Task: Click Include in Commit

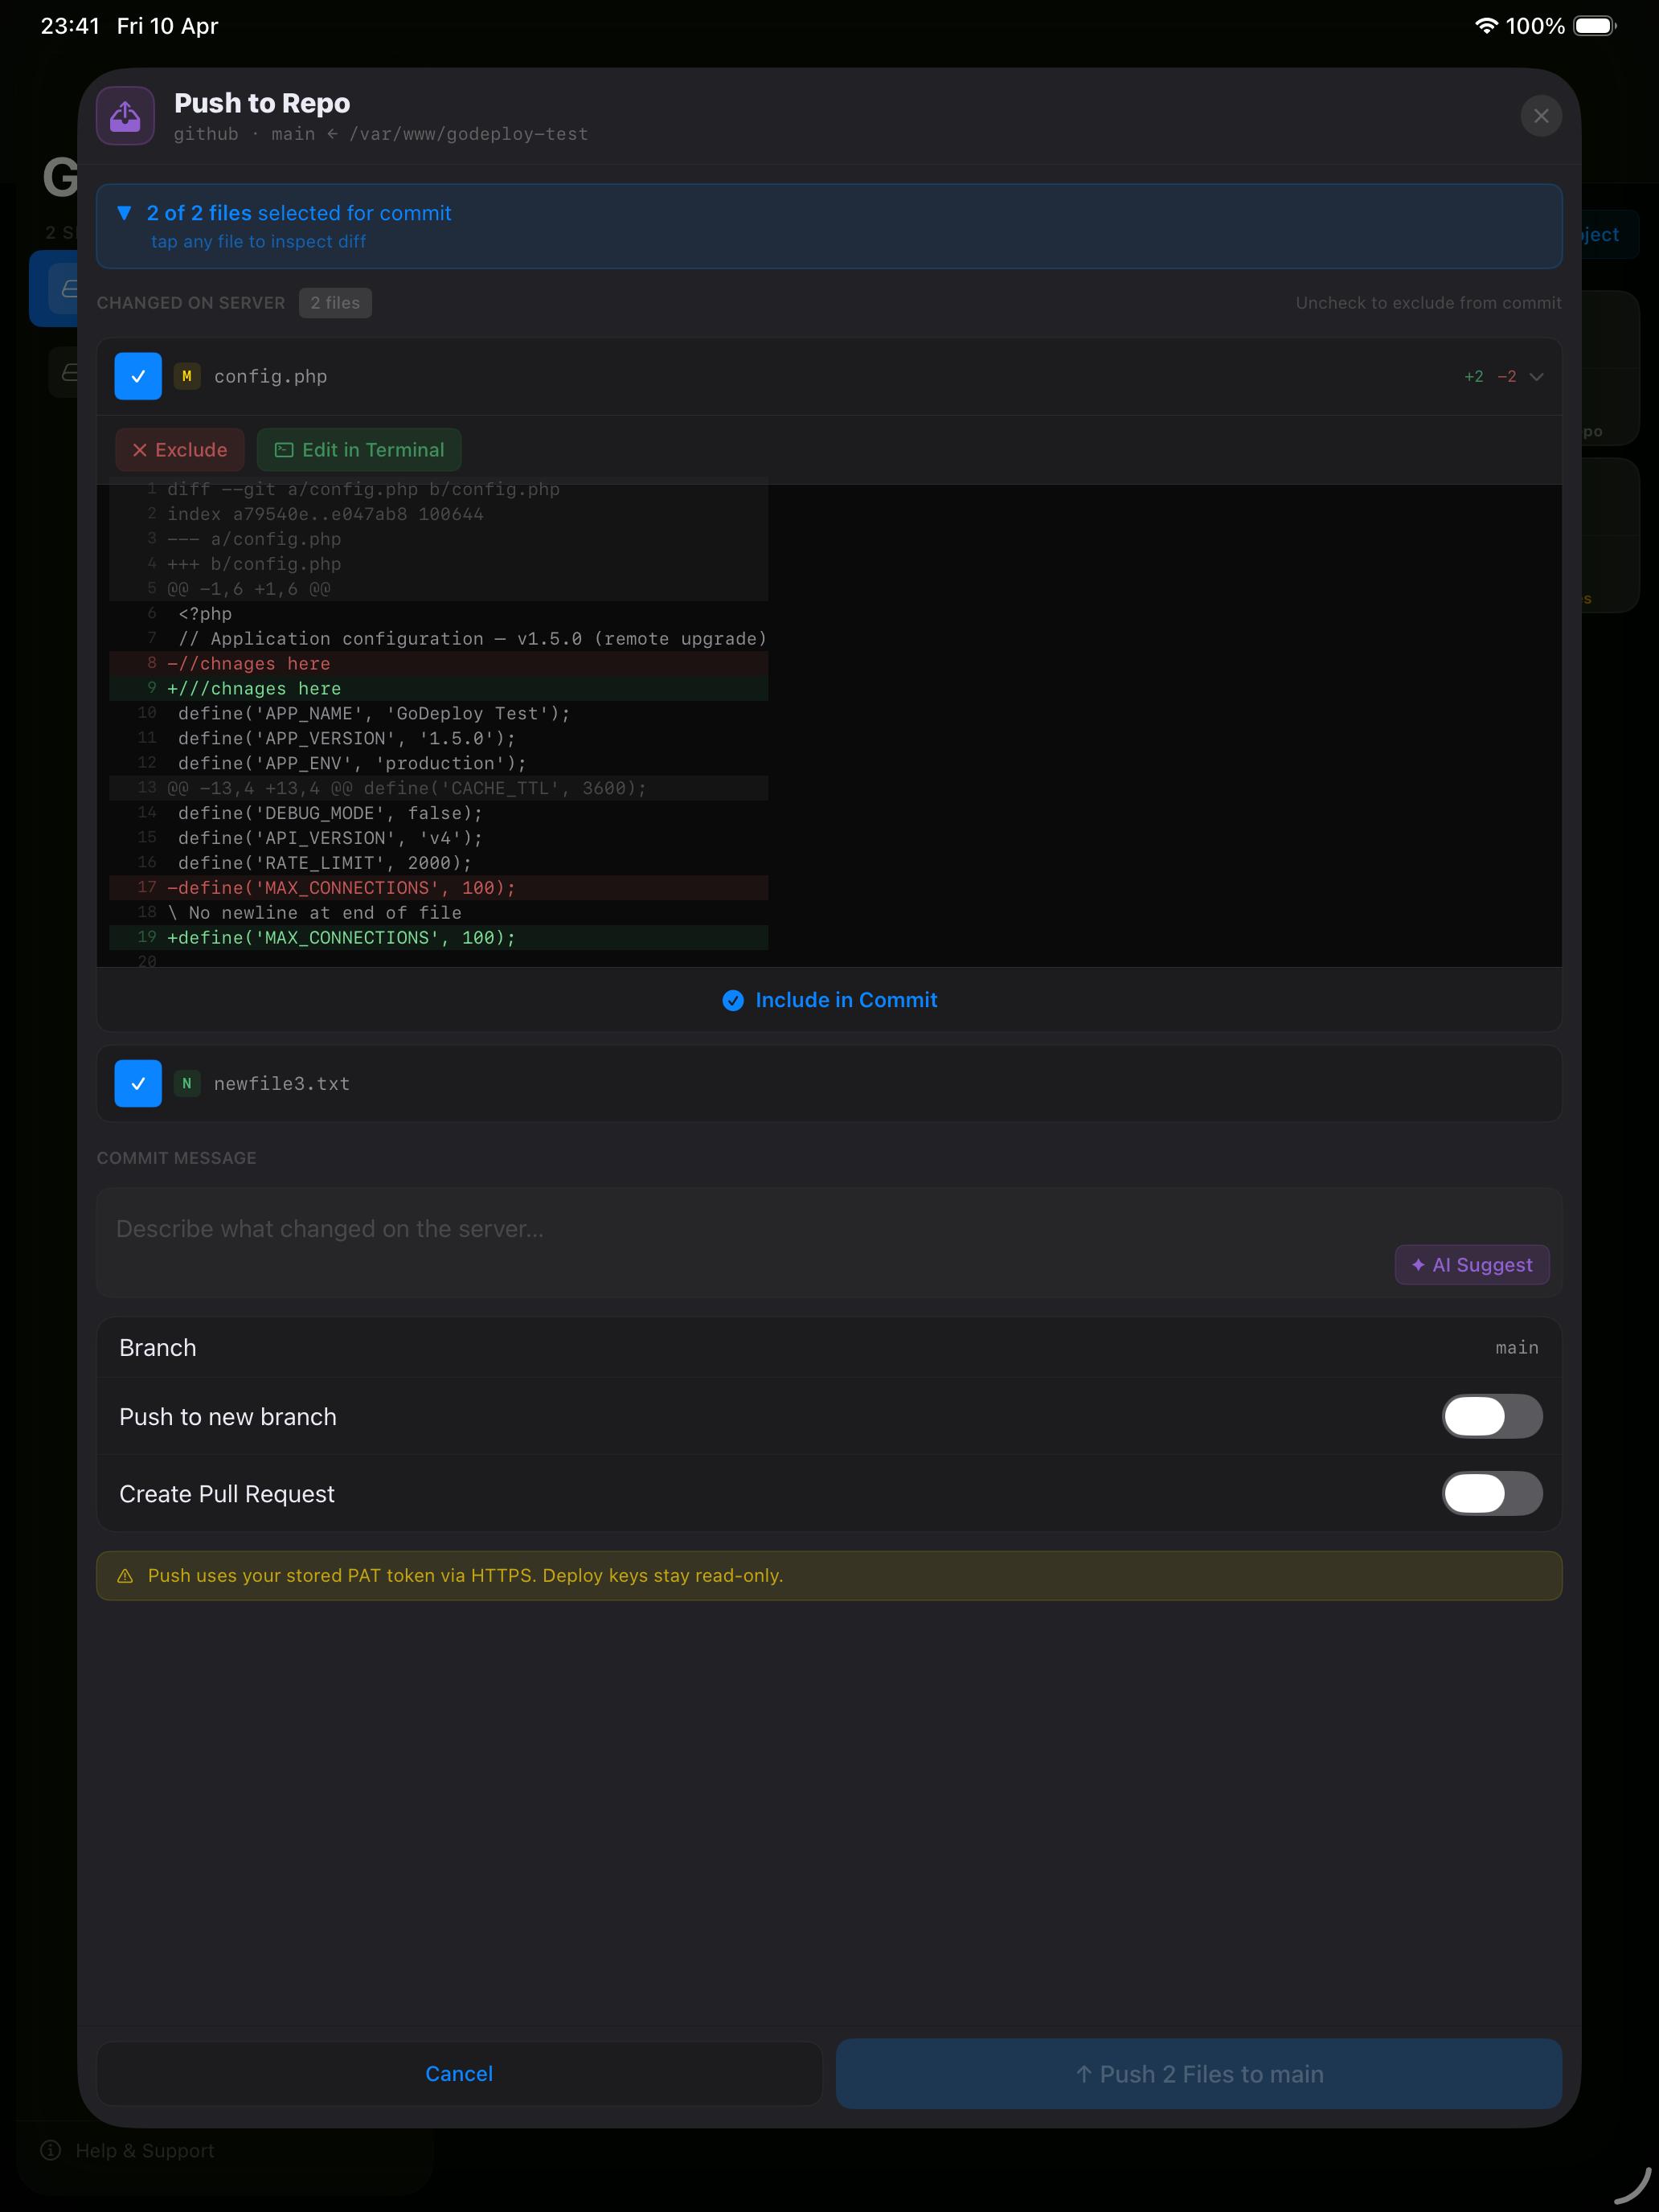Action: point(829,1000)
